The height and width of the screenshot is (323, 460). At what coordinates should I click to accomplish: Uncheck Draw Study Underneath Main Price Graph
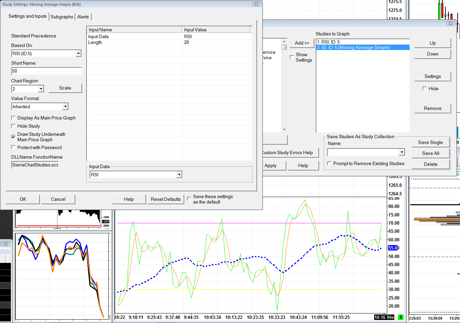(14, 137)
